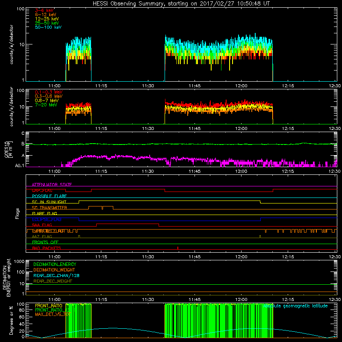Select the ECLIPSE_FLAG label
The image size is (342, 342).
[x=47, y=219]
